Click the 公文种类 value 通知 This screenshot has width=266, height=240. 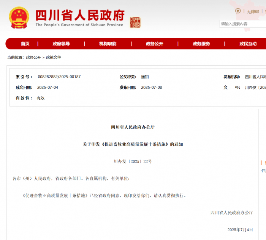coord(145,77)
